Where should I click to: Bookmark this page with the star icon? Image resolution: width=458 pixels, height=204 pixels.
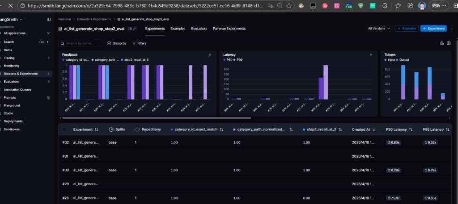(x=289, y=6)
